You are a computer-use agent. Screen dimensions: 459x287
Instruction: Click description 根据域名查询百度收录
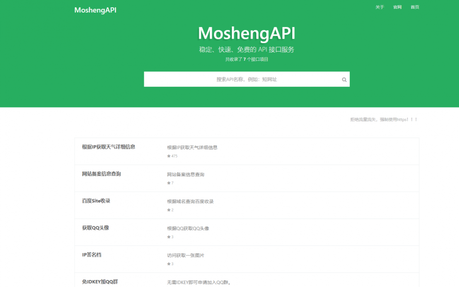pos(190,202)
